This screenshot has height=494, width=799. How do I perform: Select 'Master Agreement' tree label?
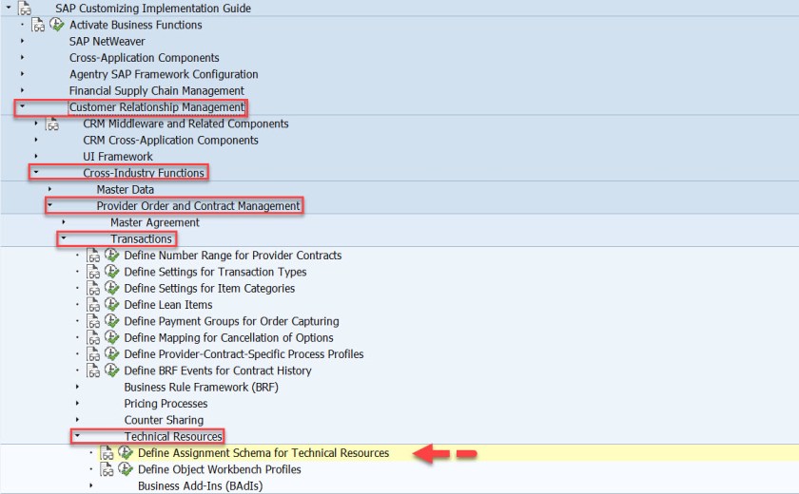[x=155, y=222]
